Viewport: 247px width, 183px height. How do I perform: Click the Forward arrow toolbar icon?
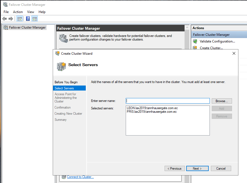[x=11, y=19]
